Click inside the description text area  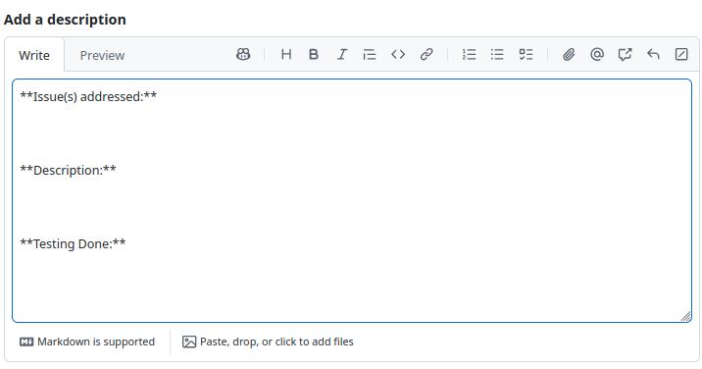(352, 201)
